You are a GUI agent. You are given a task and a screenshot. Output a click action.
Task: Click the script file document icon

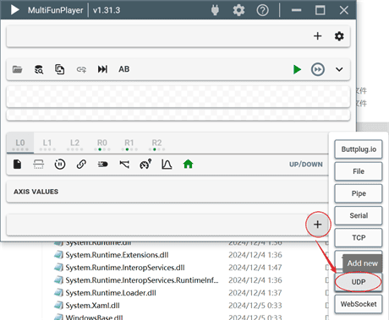tap(18, 164)
